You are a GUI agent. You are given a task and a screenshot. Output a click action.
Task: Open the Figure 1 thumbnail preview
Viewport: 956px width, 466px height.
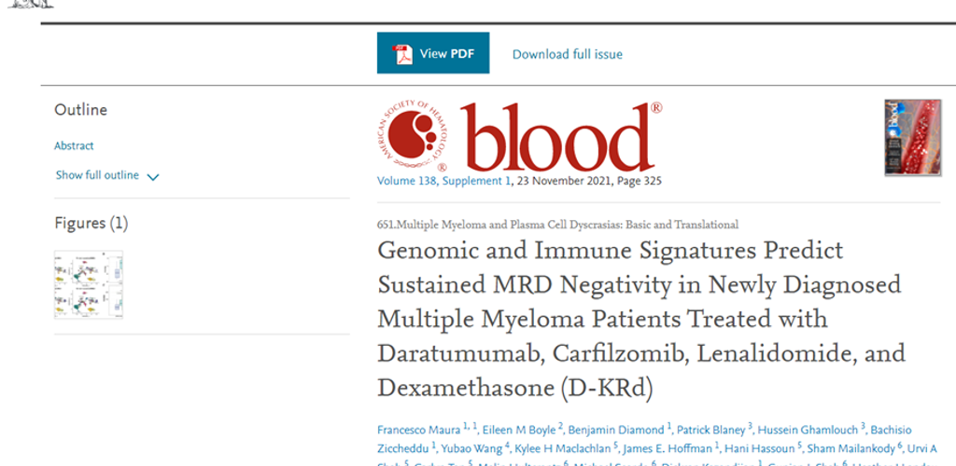(x=89, y=284)
